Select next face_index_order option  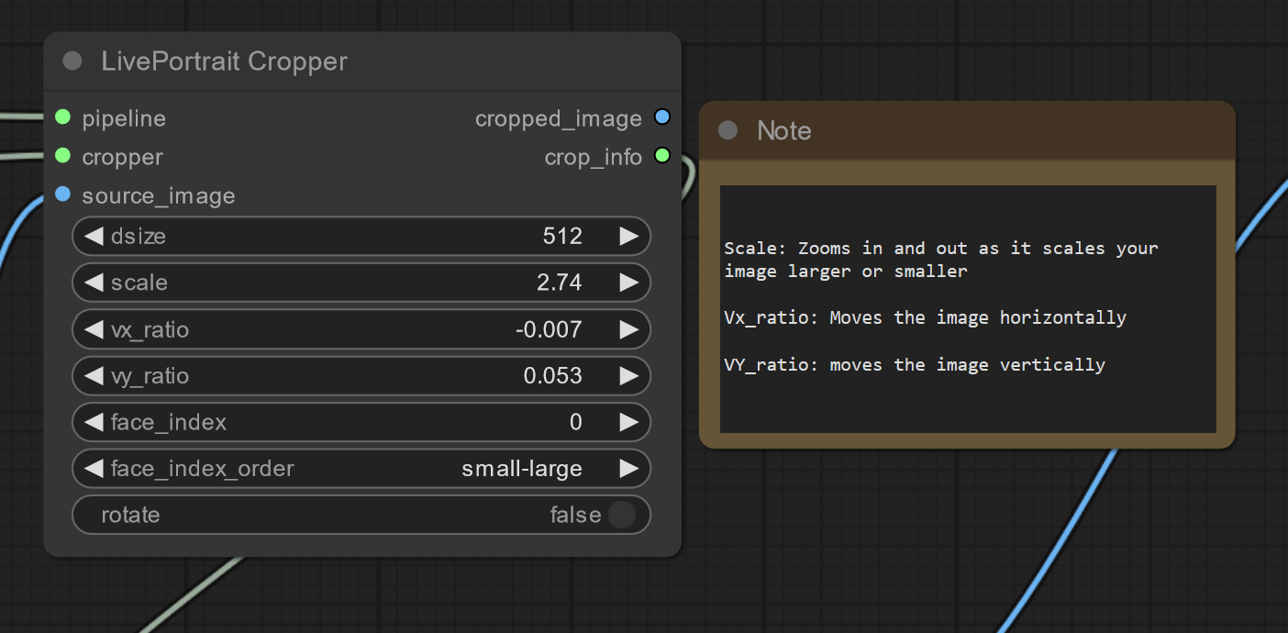628,469
